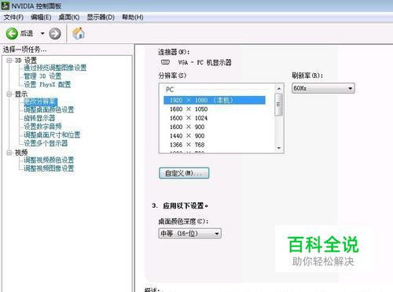Collapse the 视频 tree node
This screenshot has width=393, height=292.
9,153
